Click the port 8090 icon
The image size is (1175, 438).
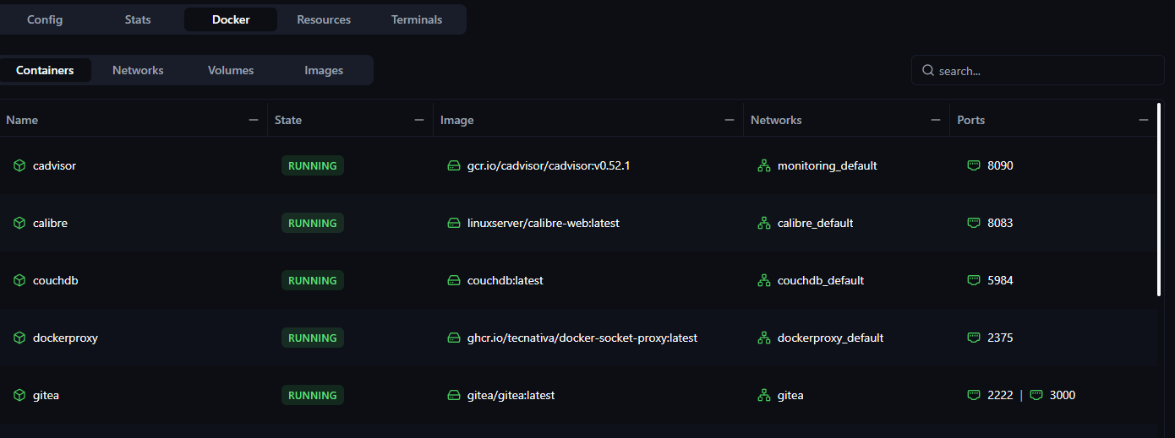click(x=974, y=166)
